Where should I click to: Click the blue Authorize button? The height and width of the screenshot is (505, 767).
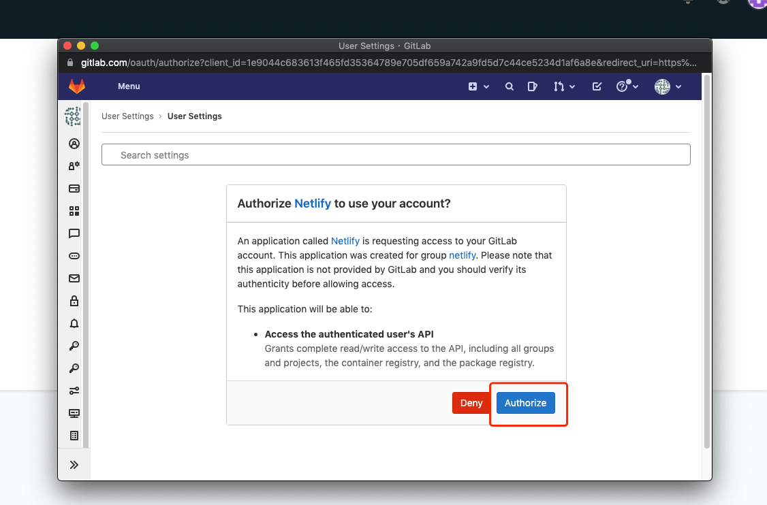(525, 403)
